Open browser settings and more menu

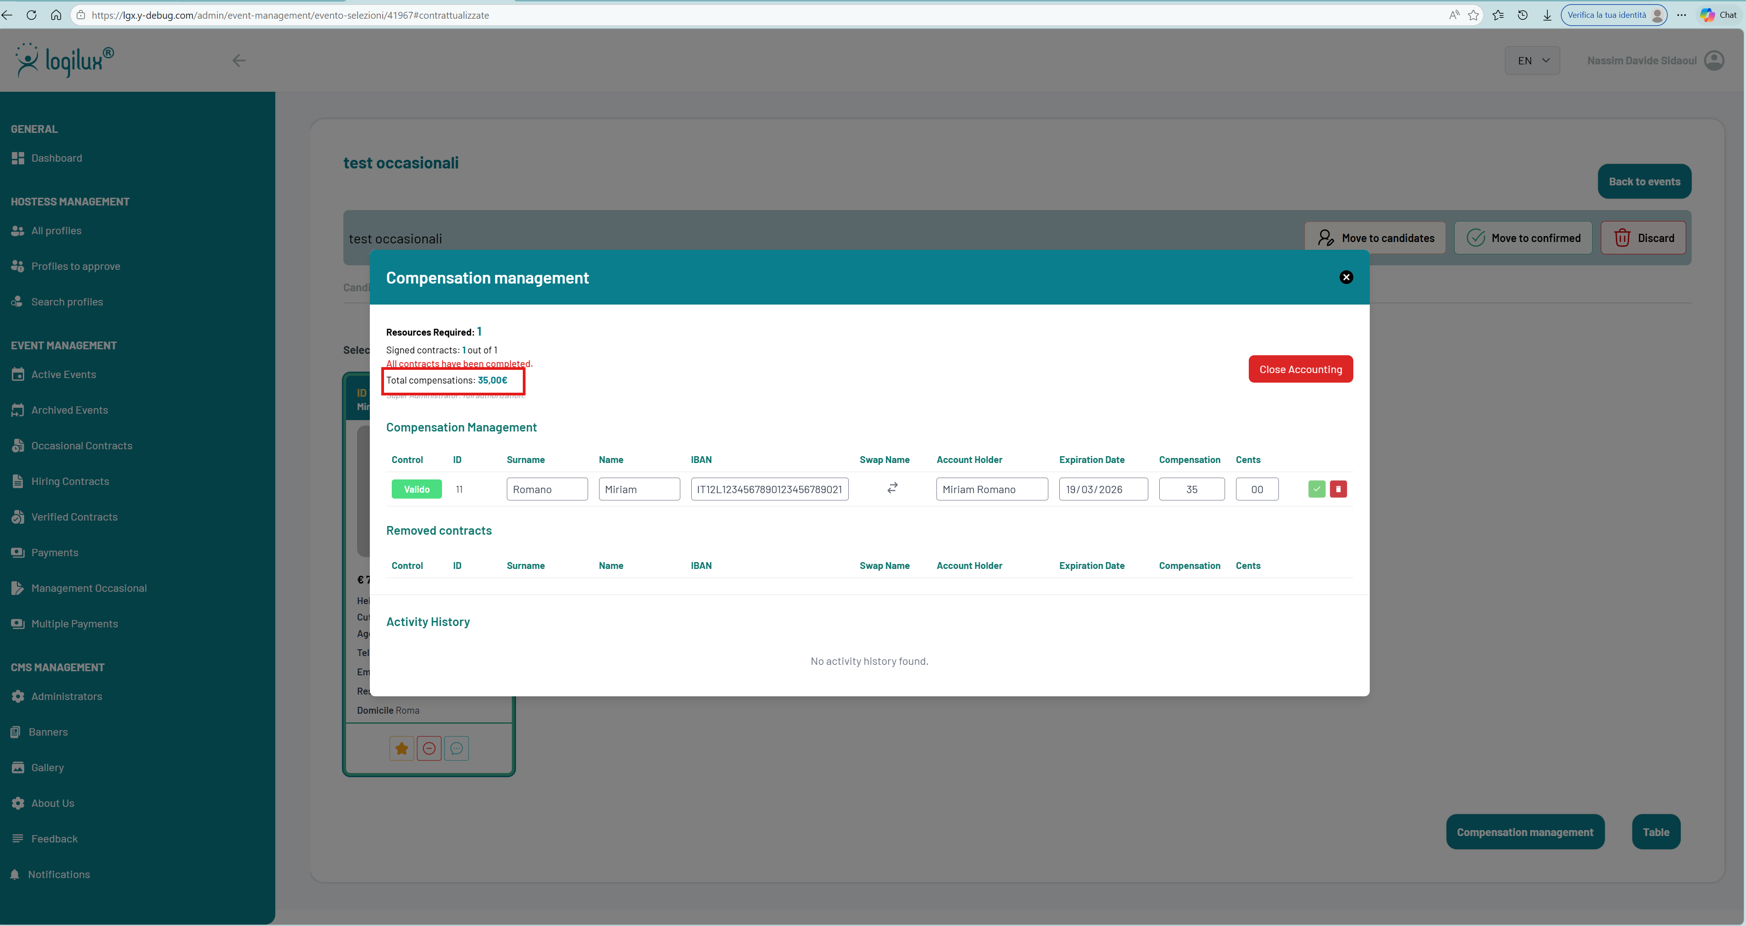pos(1682,15)
